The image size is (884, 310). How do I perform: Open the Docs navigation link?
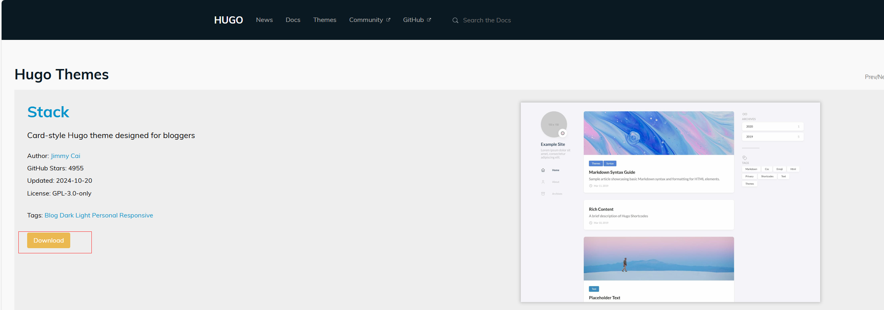[x=293, y=20]
